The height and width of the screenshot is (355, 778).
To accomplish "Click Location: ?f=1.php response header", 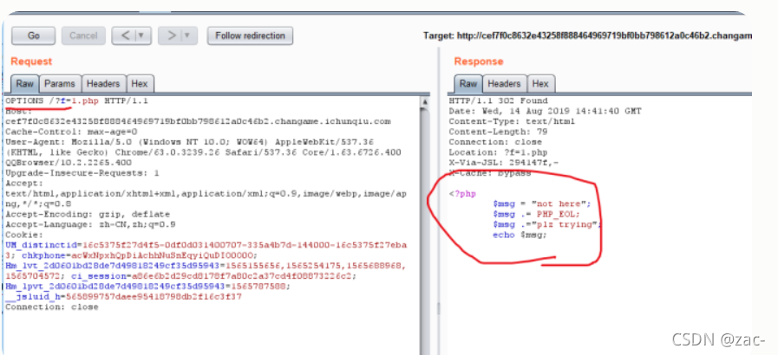I will pos(498,152).
